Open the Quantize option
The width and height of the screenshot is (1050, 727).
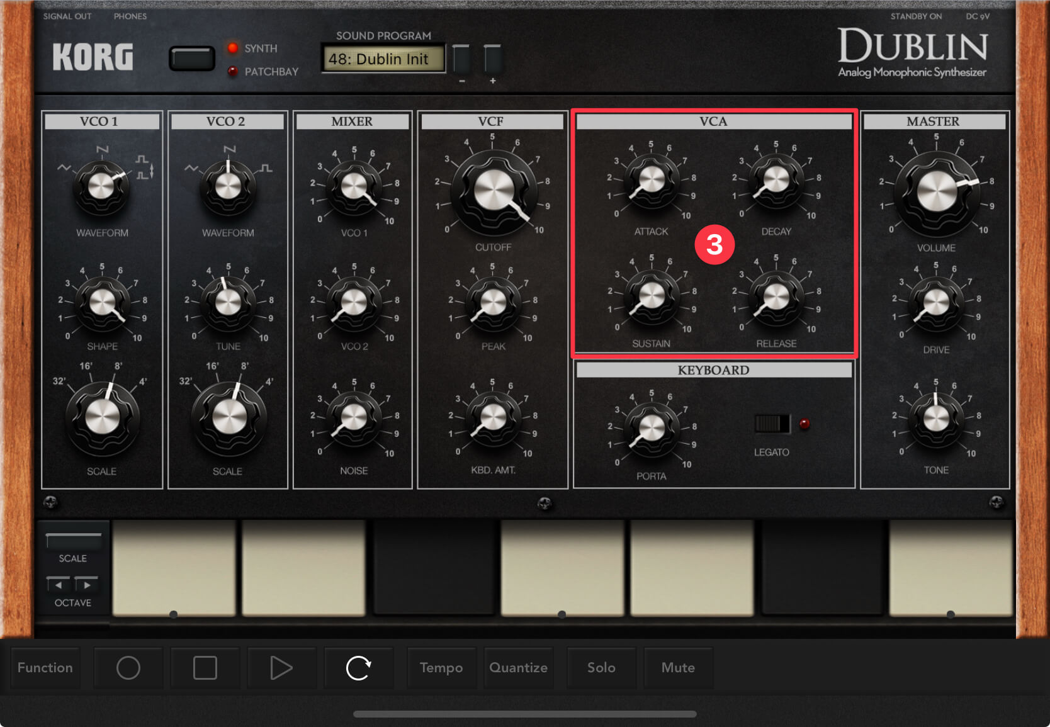tap(518, 668)
